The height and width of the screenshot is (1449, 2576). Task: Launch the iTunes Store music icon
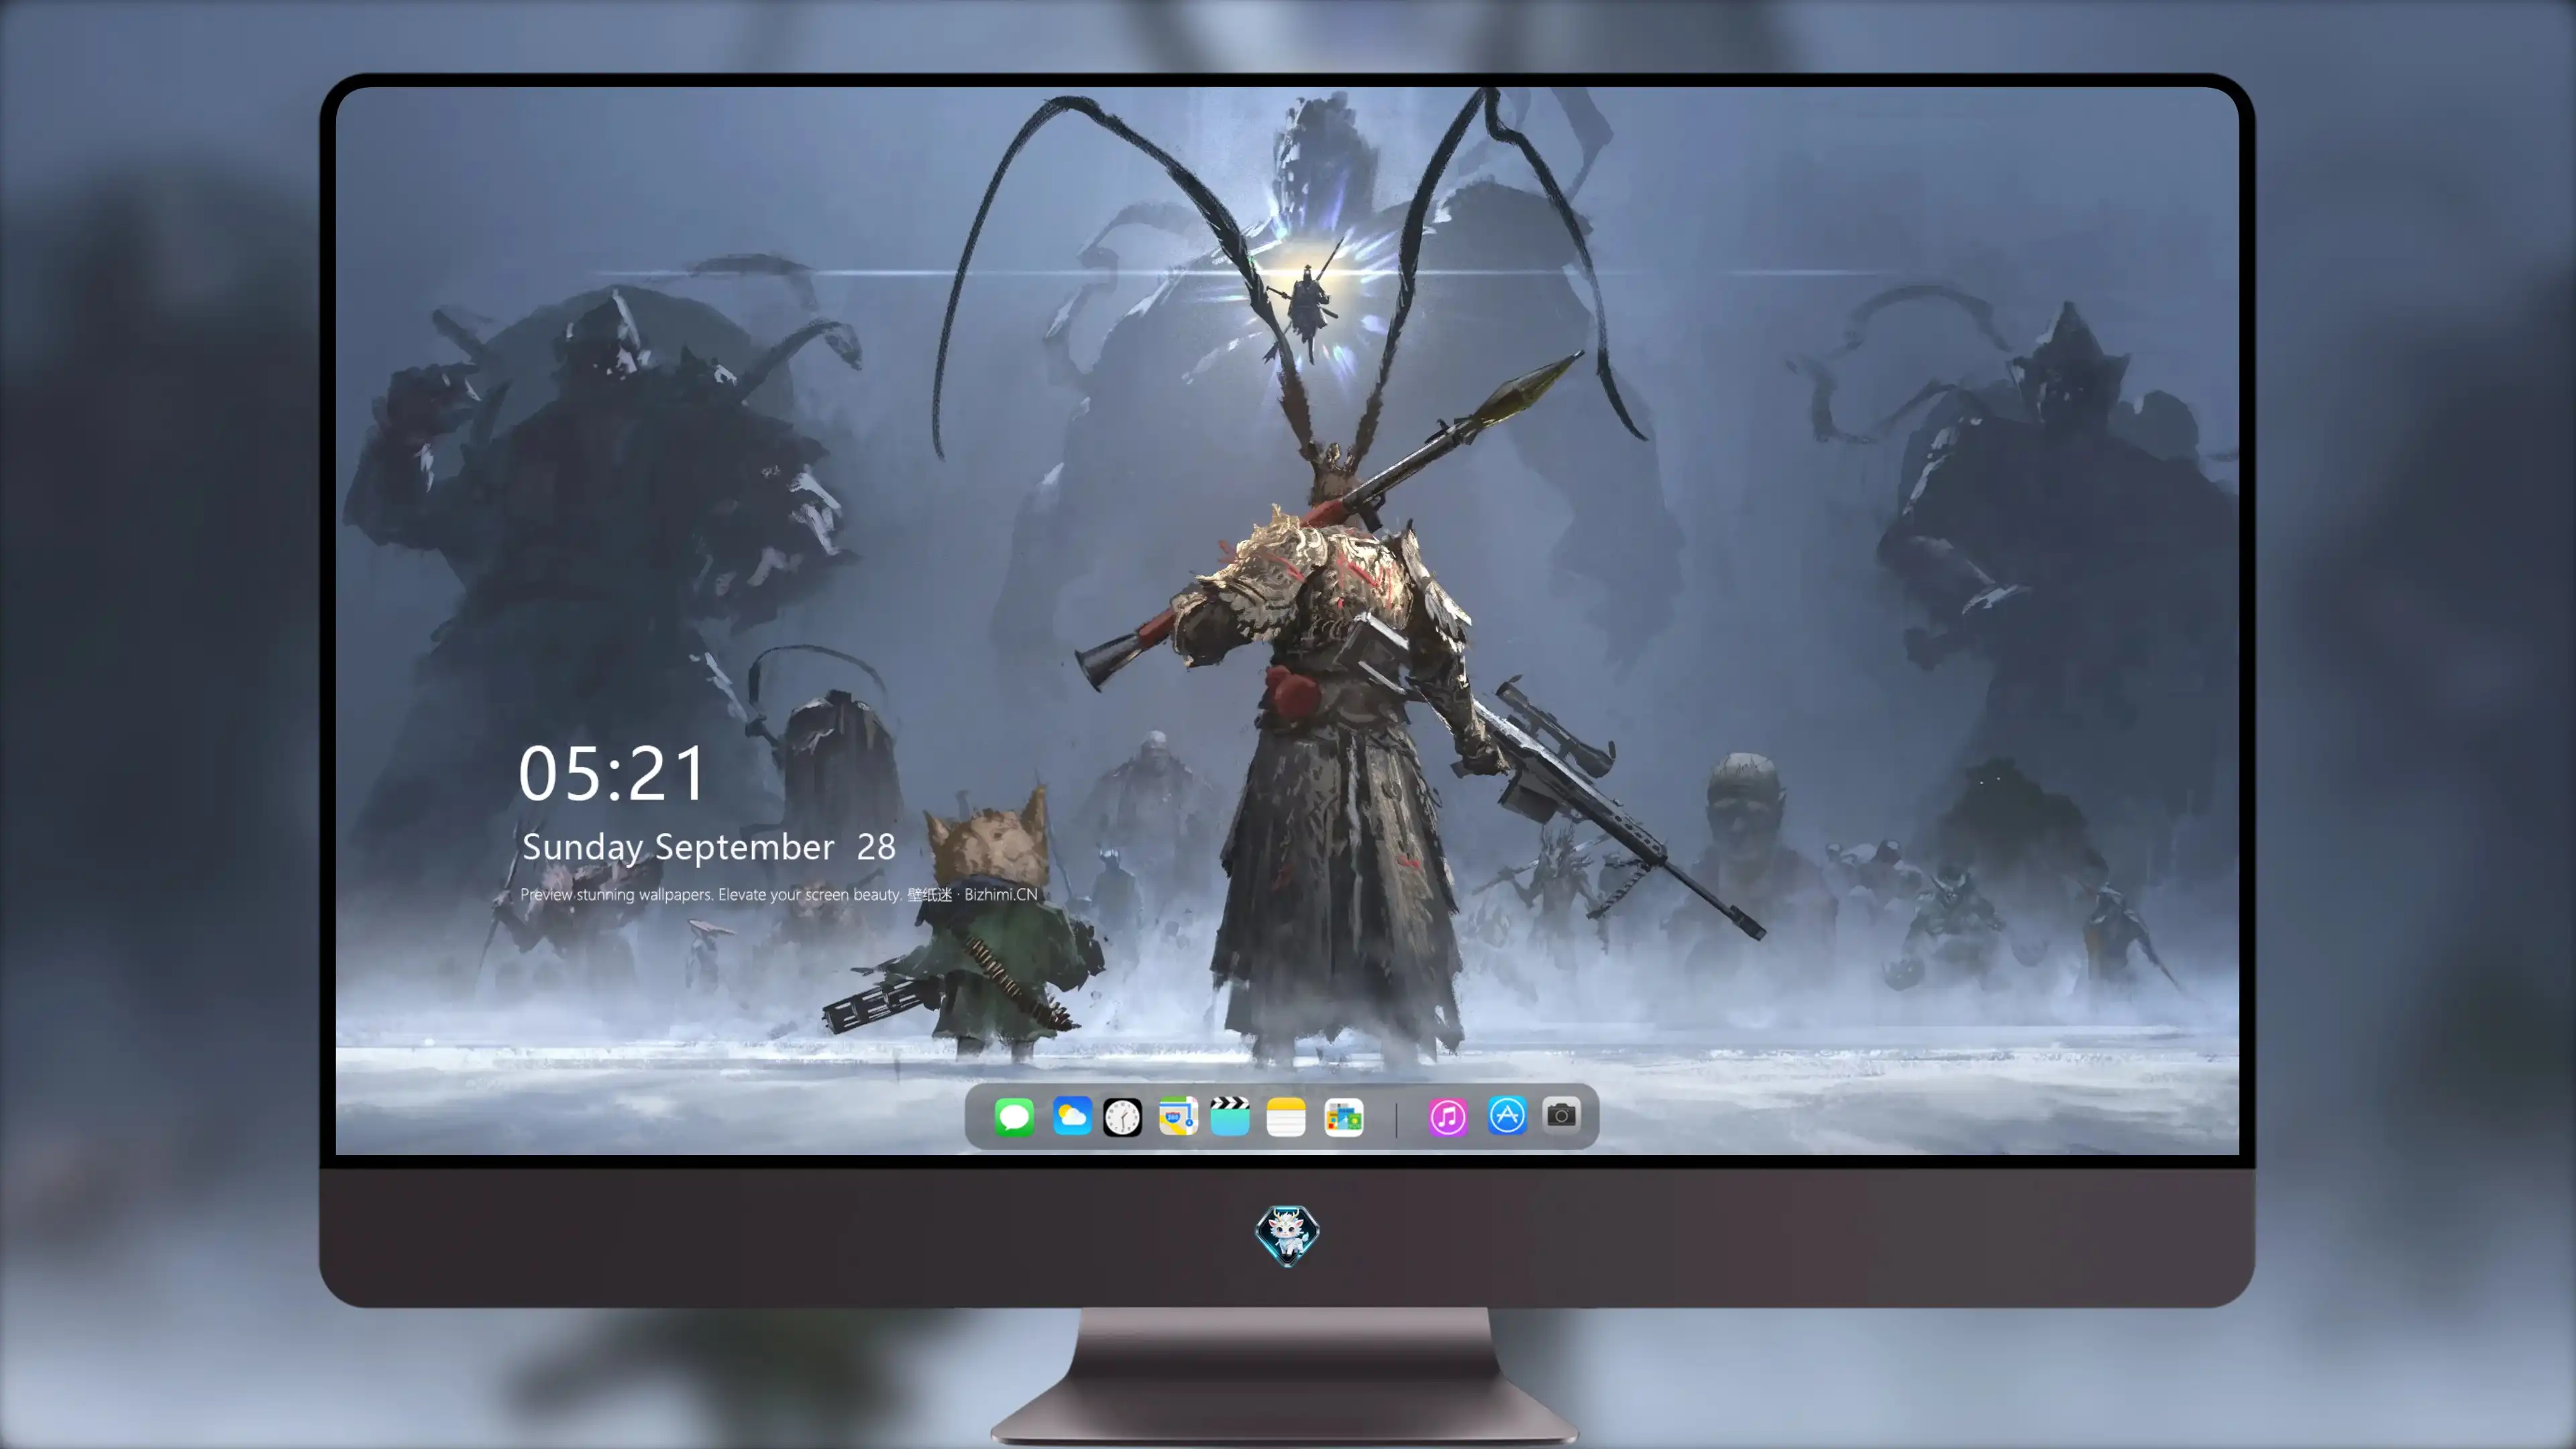1448,1116
